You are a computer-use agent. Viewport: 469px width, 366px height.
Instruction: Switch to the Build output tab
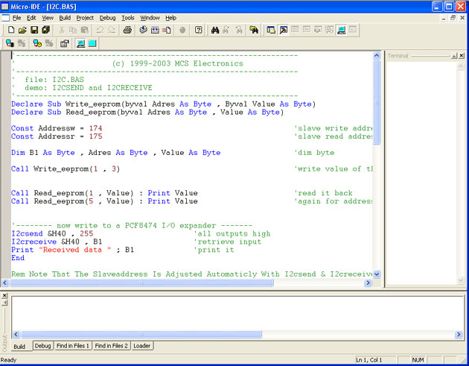[19, 347]
